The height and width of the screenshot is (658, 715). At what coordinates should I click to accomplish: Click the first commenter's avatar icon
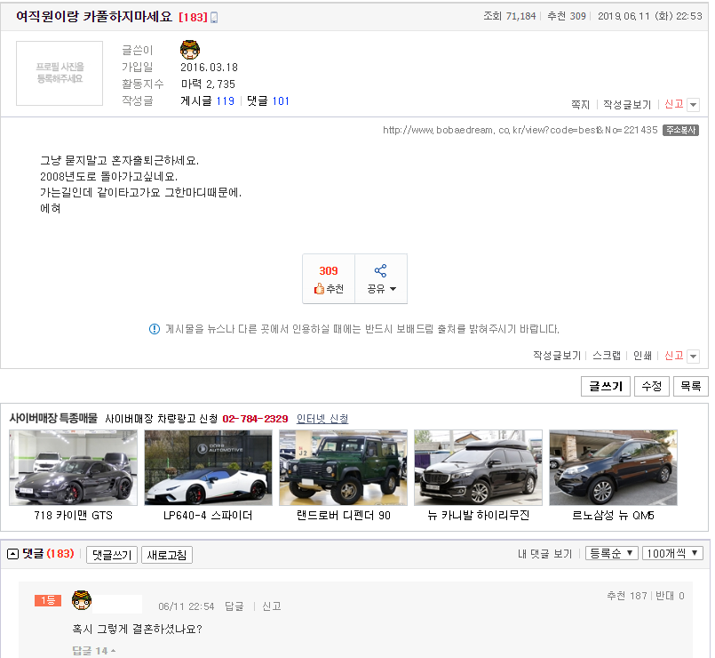pyautogui.click(x=82, y=603)
